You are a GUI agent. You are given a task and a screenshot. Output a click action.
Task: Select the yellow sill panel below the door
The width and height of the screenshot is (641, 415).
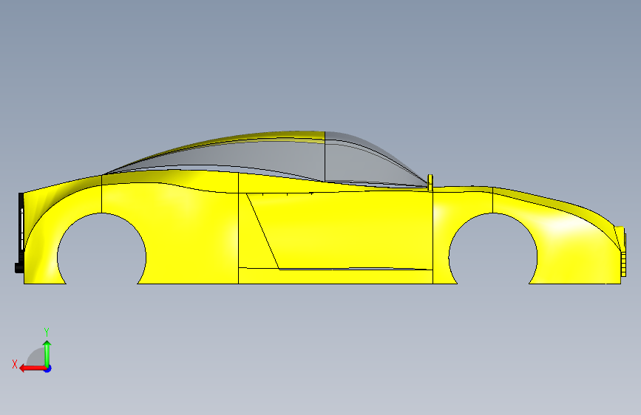pyautogui.click(x=335, y=276)
